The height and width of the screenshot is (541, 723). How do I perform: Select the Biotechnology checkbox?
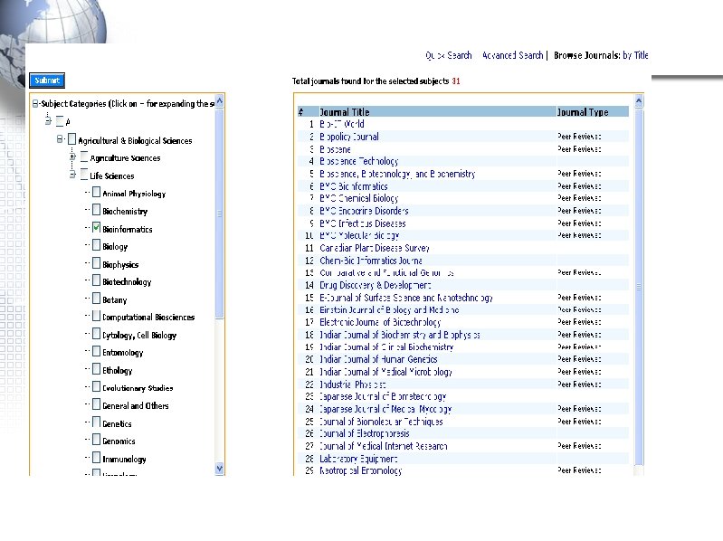point(96,280)
